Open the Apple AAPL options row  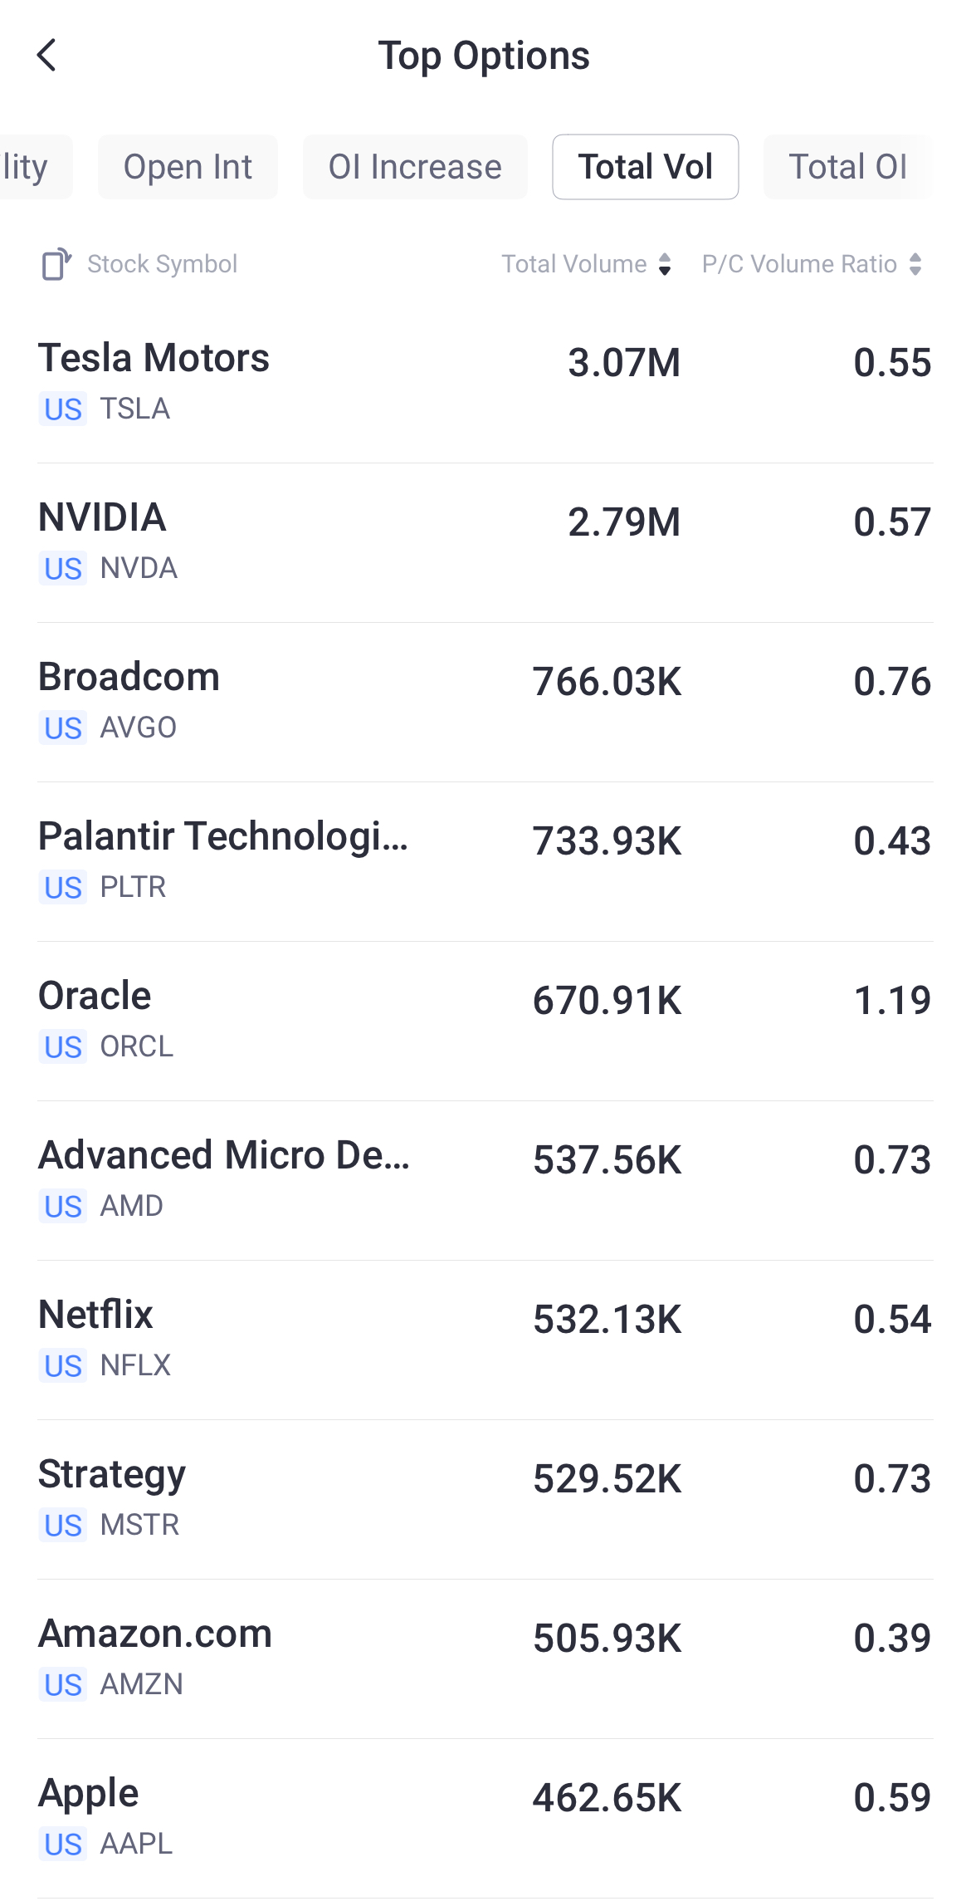(x=486, y=1817)
